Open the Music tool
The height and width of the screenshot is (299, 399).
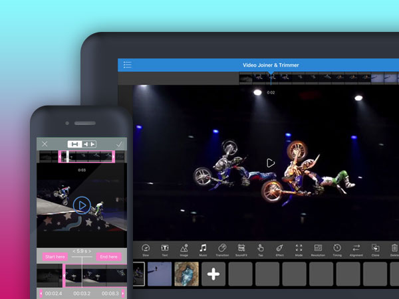coord(203,249)
